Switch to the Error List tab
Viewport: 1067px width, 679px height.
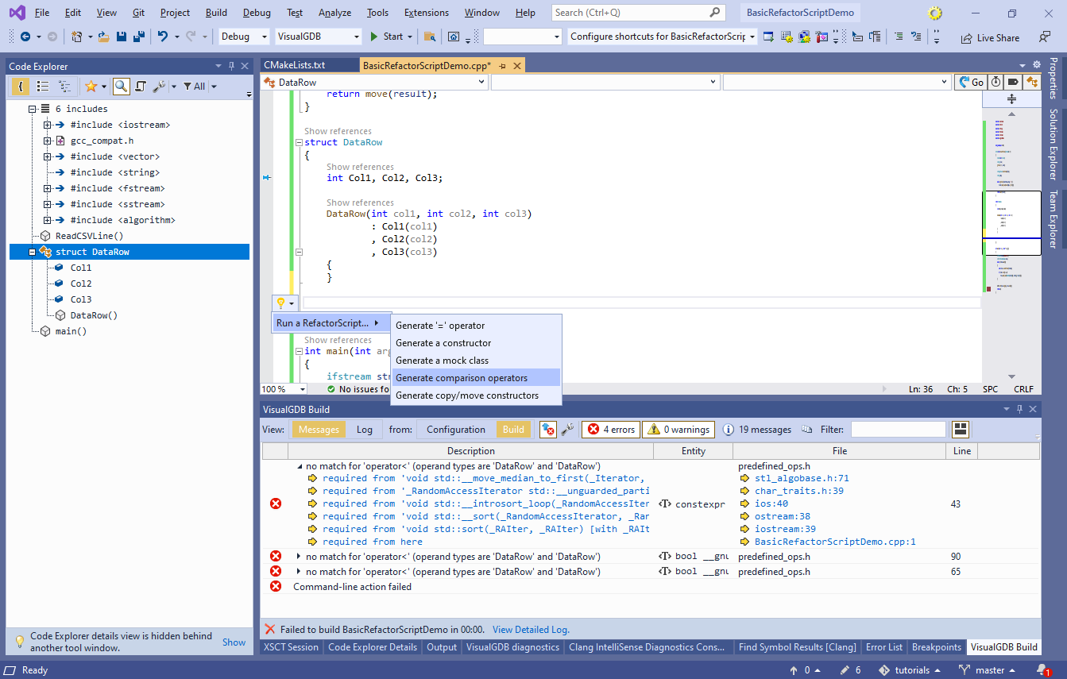(x=883, y=647)
